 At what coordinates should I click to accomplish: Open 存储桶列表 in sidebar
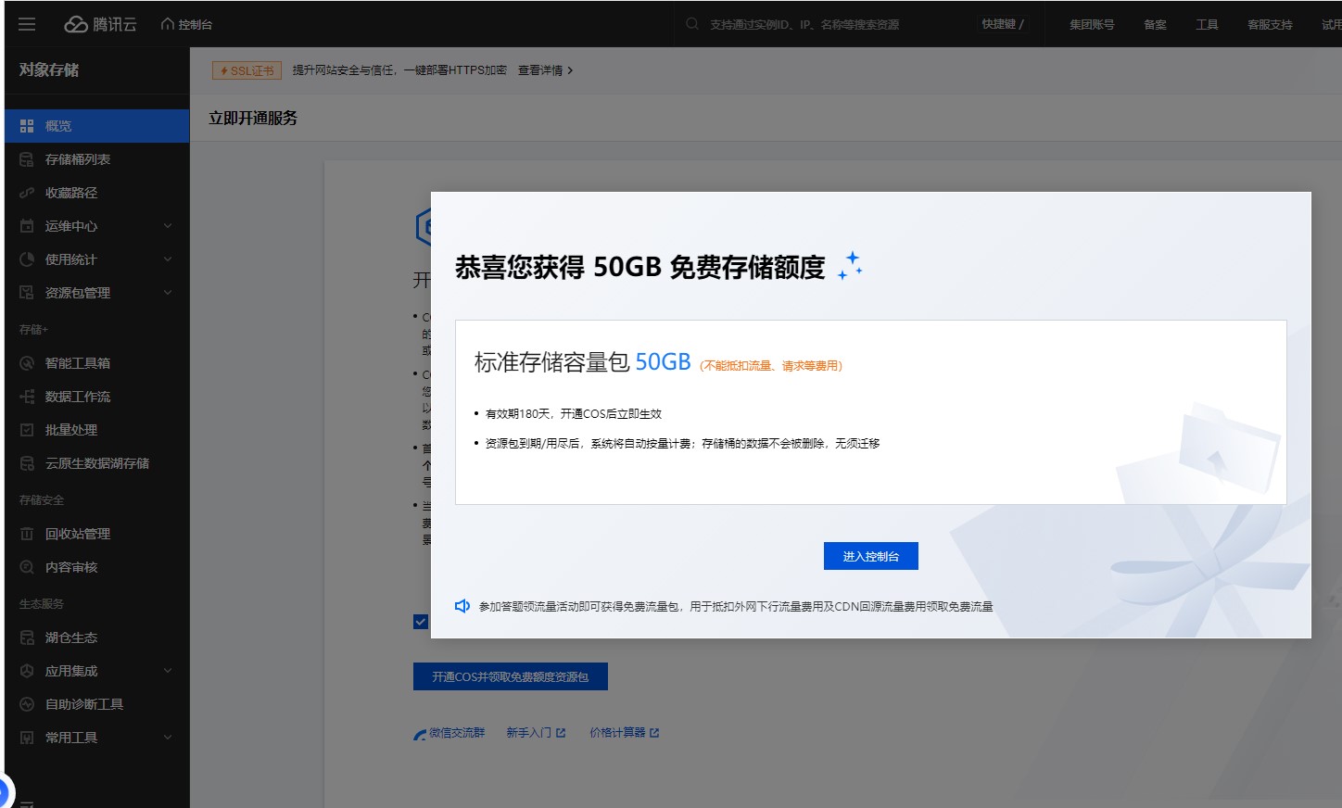(97, 159)
